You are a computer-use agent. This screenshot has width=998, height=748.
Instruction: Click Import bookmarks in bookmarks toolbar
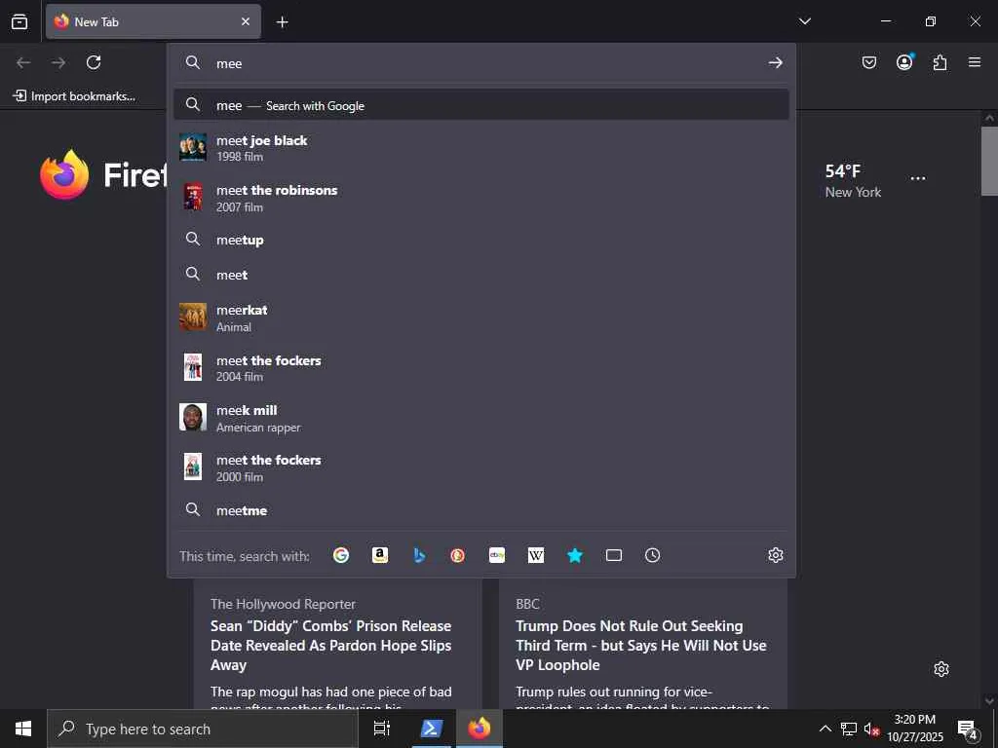(x=74, y=96)
